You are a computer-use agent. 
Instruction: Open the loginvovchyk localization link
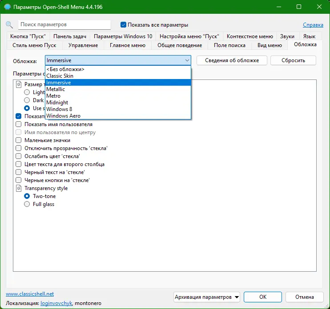tap(56, 303)
